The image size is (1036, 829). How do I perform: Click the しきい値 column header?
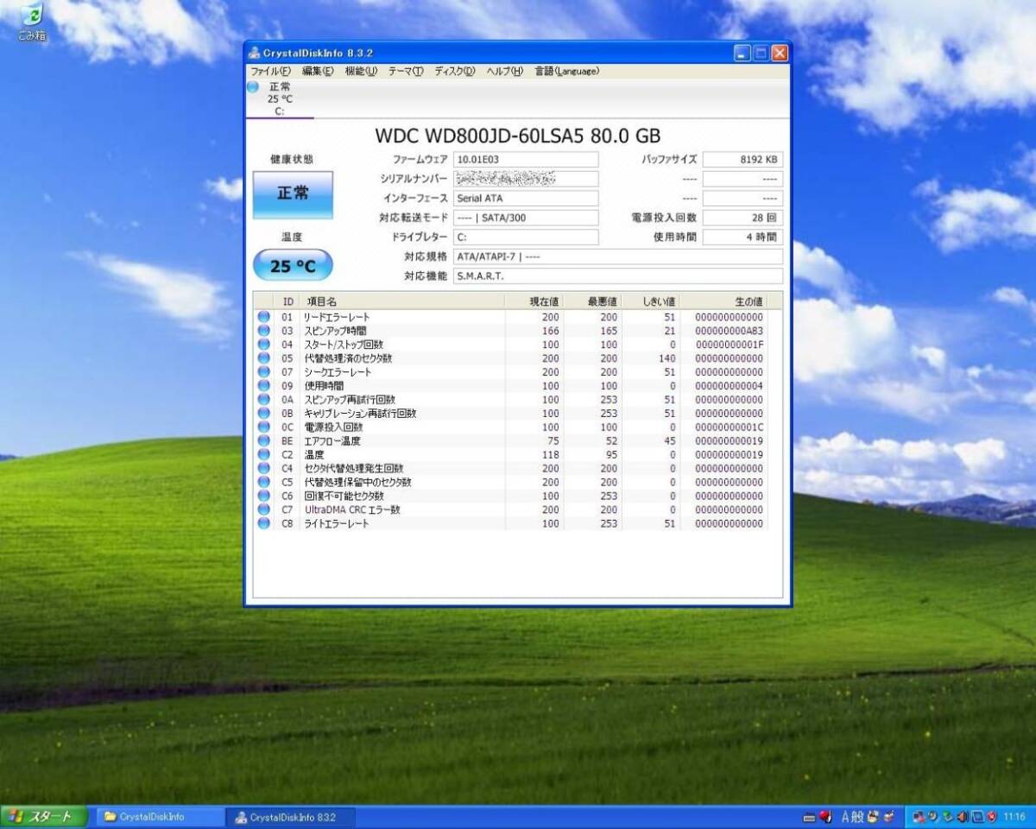(x=651, y=301)
